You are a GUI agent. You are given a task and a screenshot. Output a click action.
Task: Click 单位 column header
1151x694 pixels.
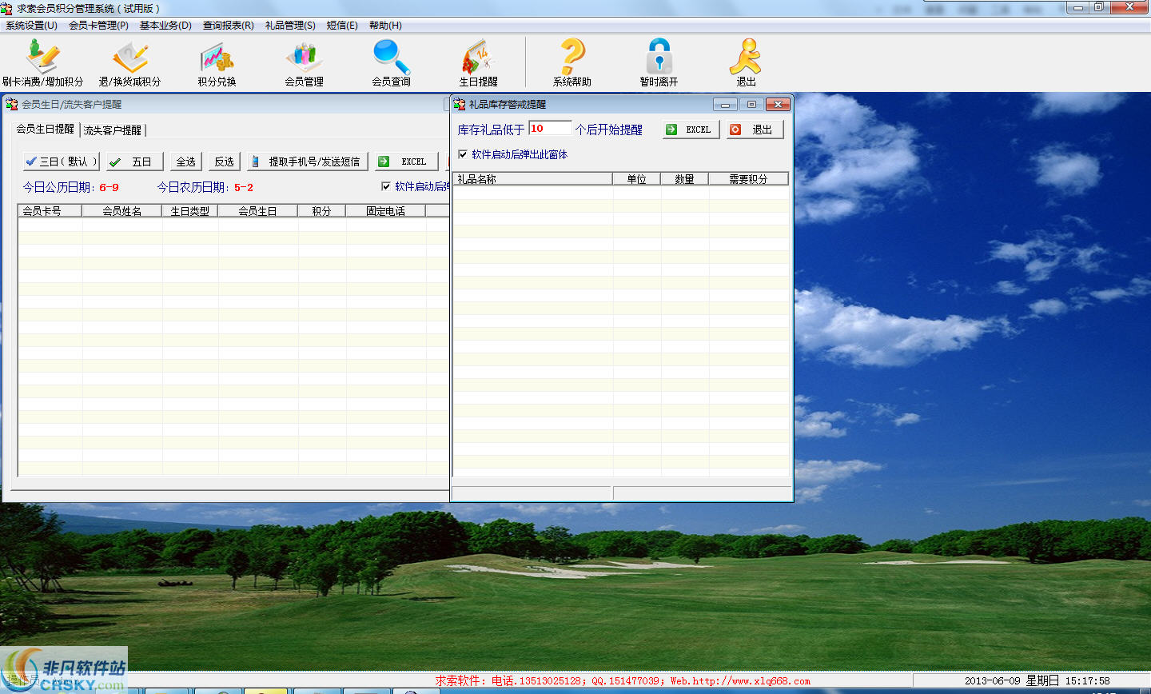tap(636, 179)
